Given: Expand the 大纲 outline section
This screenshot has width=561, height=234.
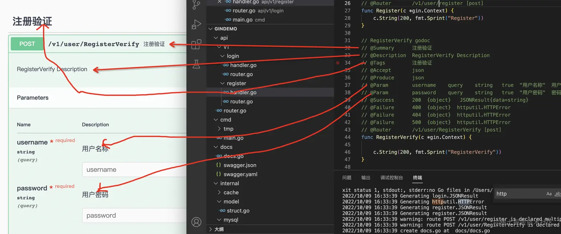Looking at the screenshot, I should (211, 229).
